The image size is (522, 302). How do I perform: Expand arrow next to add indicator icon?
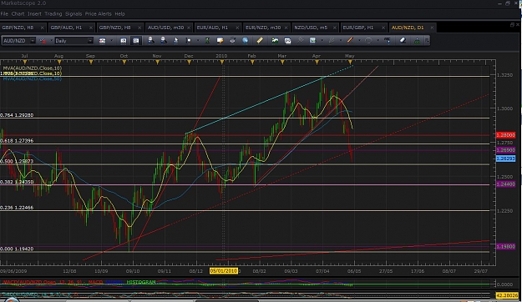[x=322, y=41]
